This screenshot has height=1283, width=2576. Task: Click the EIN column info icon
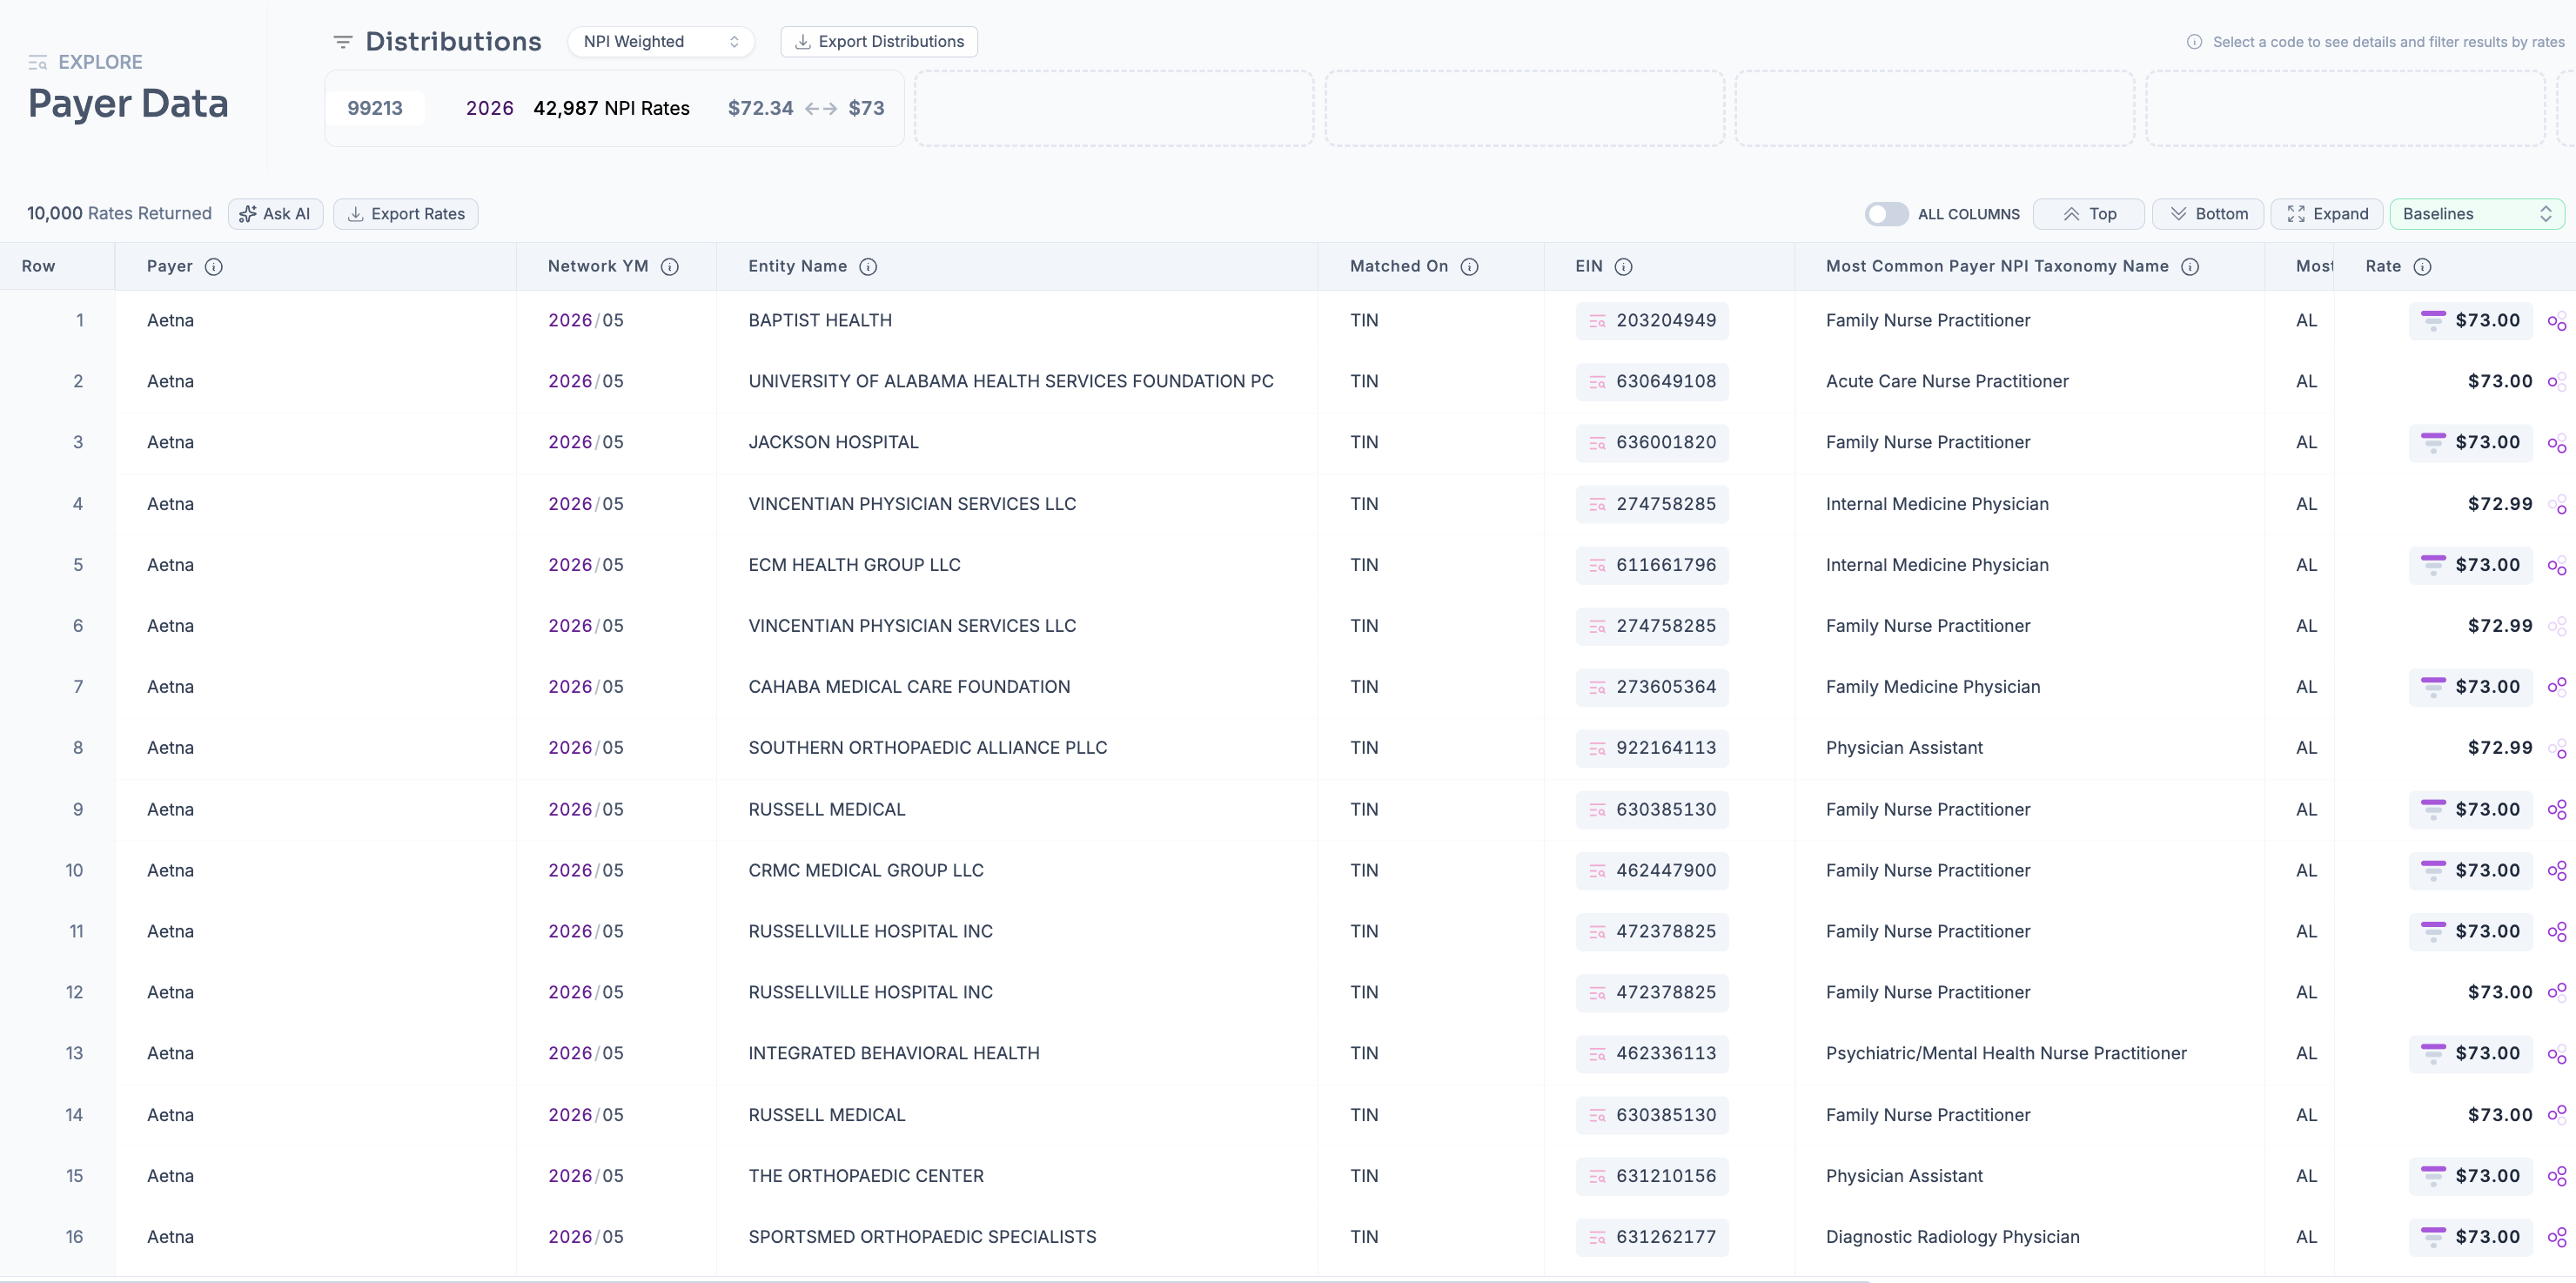1624,266
